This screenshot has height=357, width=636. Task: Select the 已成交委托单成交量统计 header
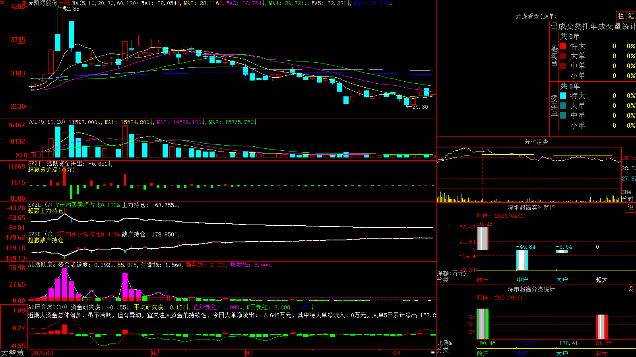click(593, 26)
